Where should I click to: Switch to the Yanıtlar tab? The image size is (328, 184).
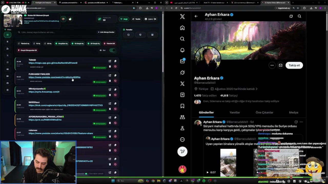[x=234, y=112]
